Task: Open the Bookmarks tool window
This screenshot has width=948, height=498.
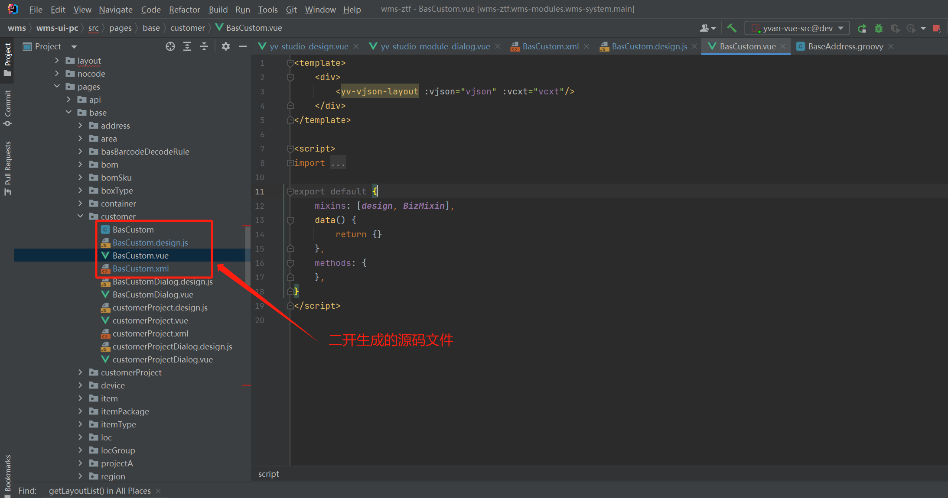Action: (8, 475)
